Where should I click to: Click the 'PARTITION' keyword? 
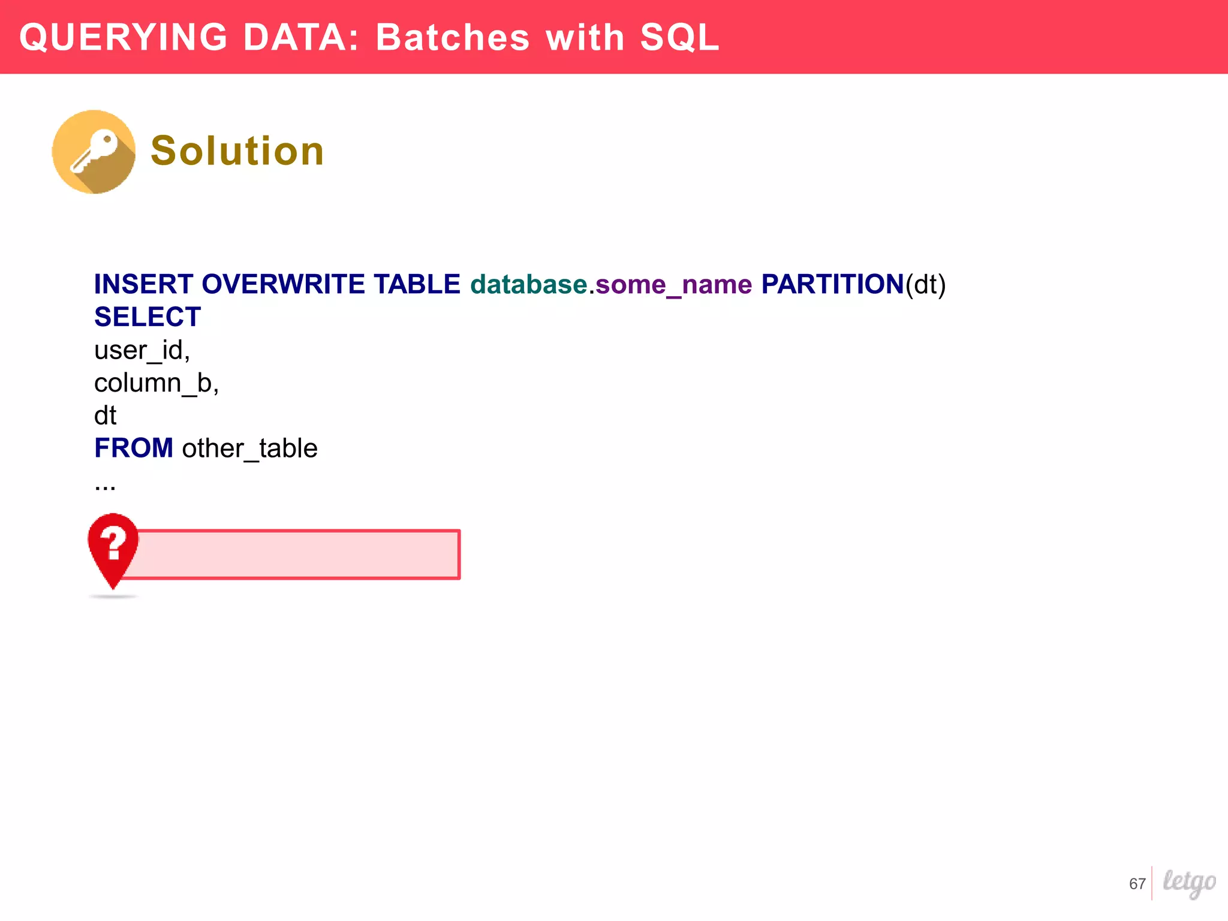pos(833,284)
